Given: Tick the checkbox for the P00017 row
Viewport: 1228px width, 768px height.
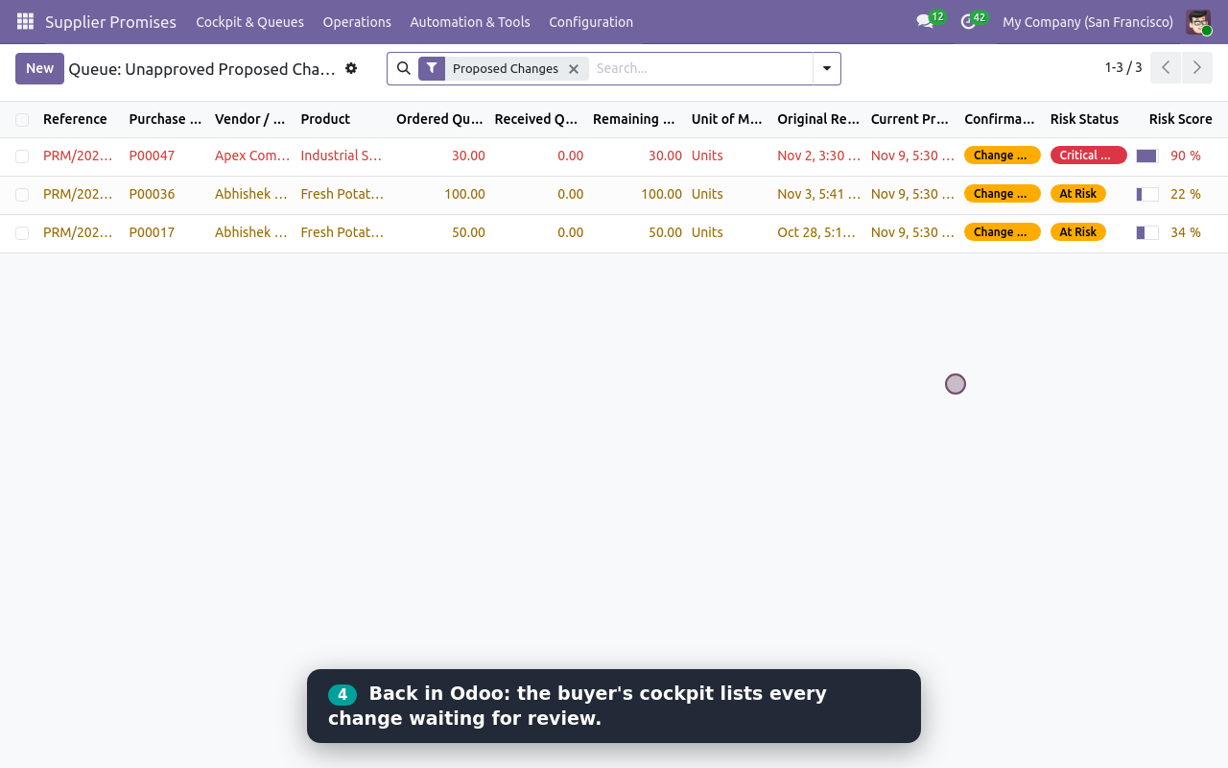Looking at the screenshot, I should [22, 233].
